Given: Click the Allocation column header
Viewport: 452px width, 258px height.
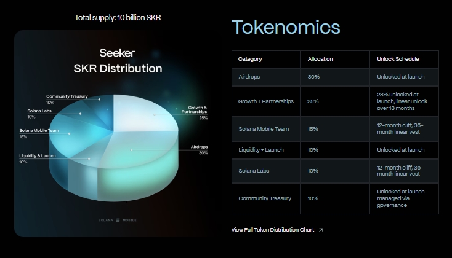Looking at the screenshot, I should [x=320, y=59].
